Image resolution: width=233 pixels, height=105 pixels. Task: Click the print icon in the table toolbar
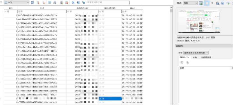coord(55,2)
